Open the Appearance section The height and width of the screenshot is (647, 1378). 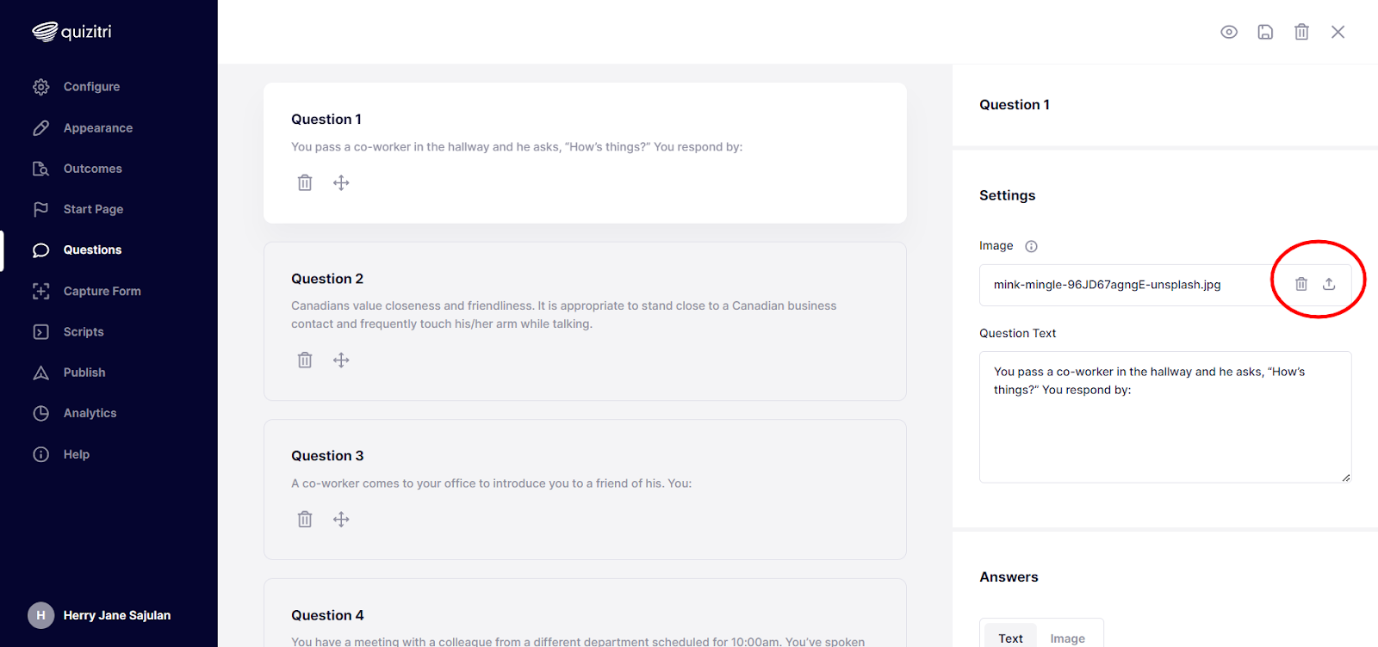[97, 128]
